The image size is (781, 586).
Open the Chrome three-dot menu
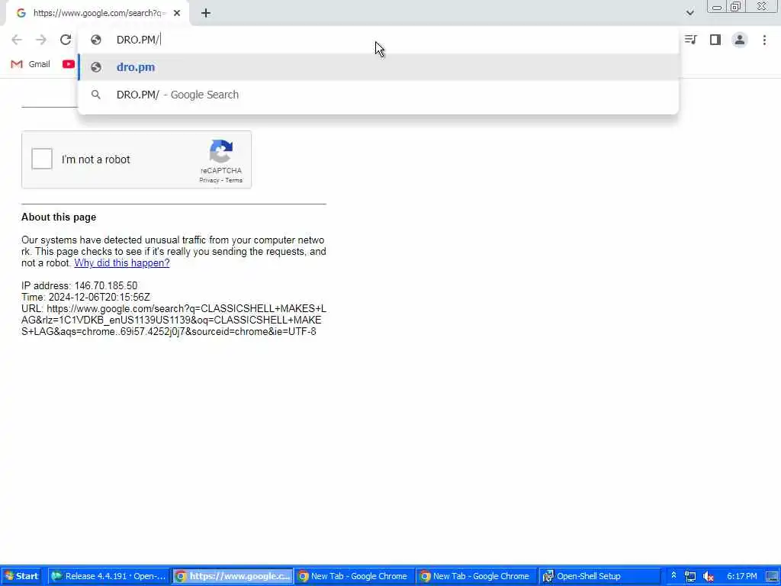tap(764, 40)
